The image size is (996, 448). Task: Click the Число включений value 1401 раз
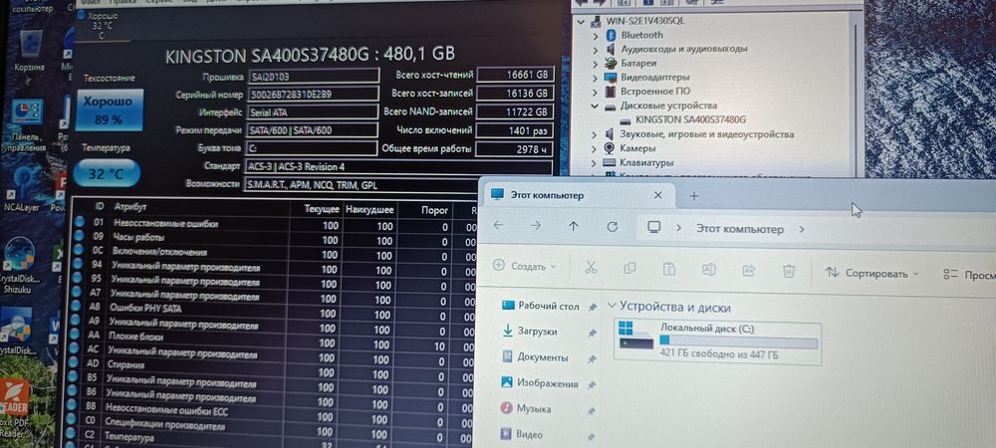coord(514,130)
